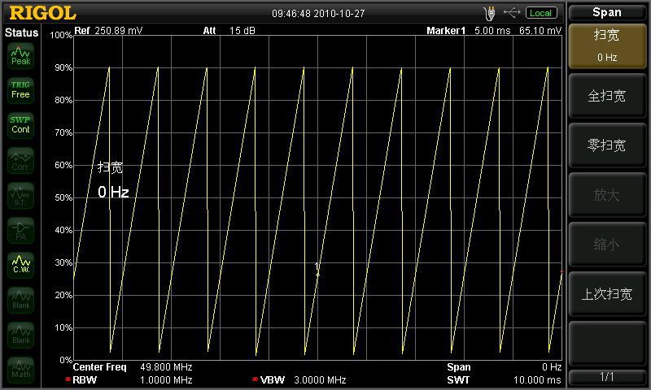Click the Peak detector status icon
Image resolution: width=651 pixels, height=390 pixels.
point(20,56)
